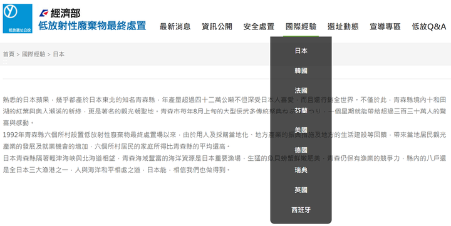451x226 pixels.
Task: Click the paragraph starting with 日本青森縣隔著輕津海峽
Action: coord(224,164)
